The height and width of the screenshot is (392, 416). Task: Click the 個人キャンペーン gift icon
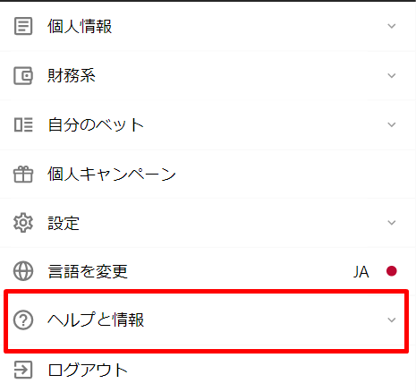(x=23, y=175)
